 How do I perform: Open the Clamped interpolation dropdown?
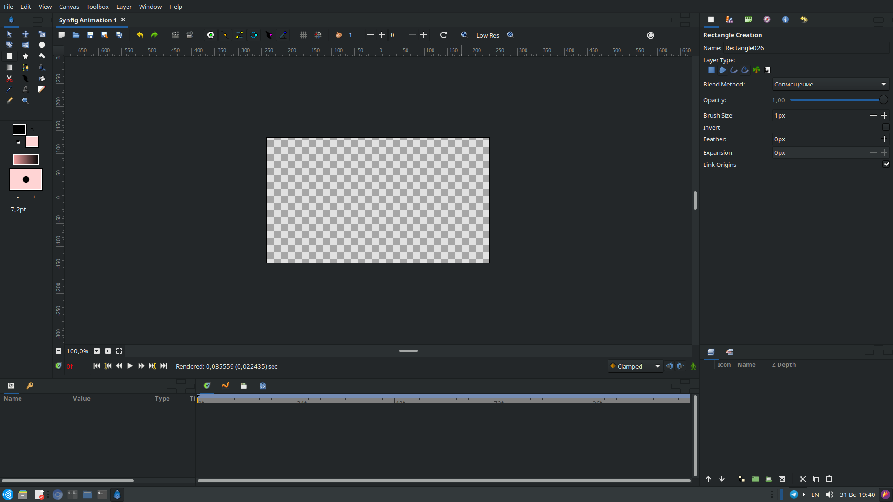coord(635,366)
